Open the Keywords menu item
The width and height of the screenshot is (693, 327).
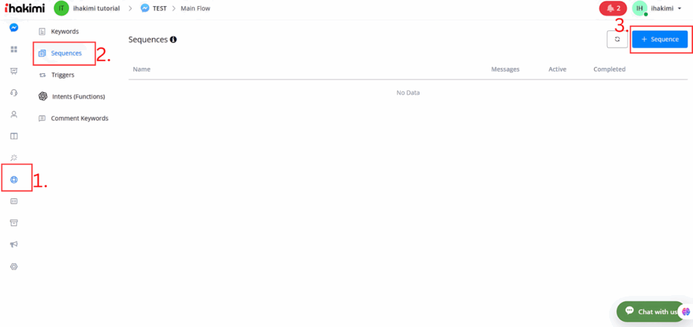64,31
